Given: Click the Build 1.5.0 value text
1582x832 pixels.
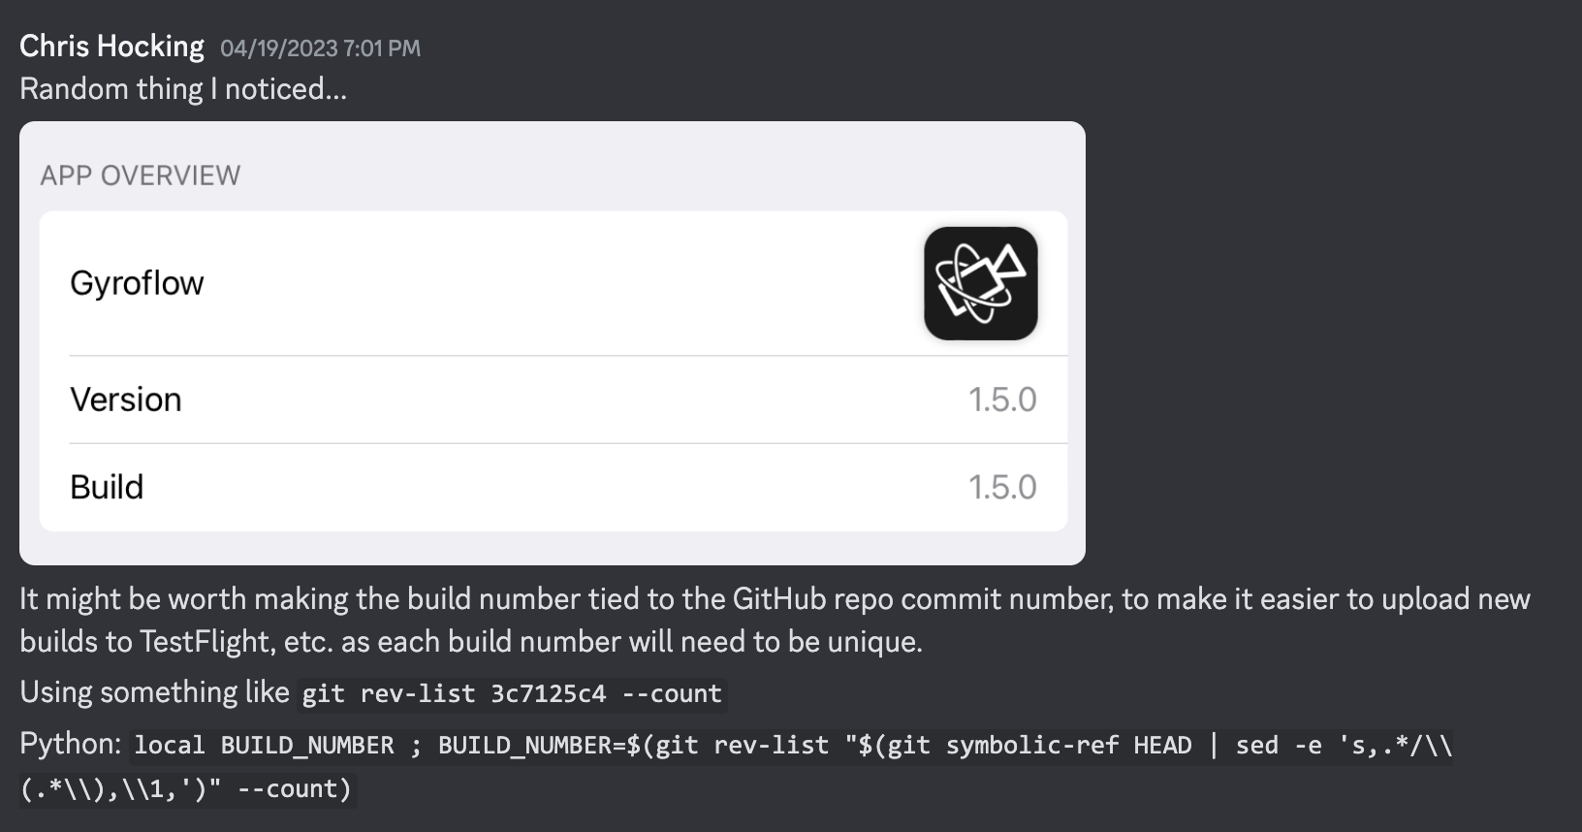Looking at the screenshot, I should pyautogui.click(x=1003, y=487).
